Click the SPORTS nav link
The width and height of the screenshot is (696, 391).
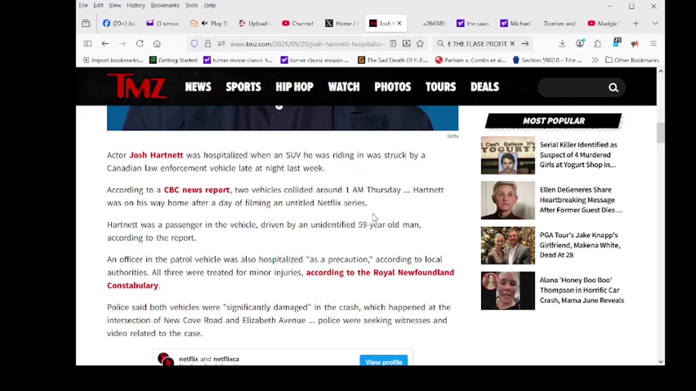(x=244, y=87)
